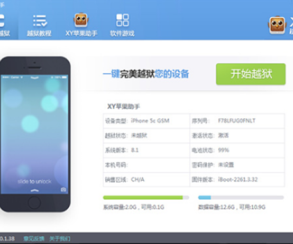The width and height of the screenshot is (293, 244).
Task: Click sales region value "CH/A"
Action: [x=138, y=180]
